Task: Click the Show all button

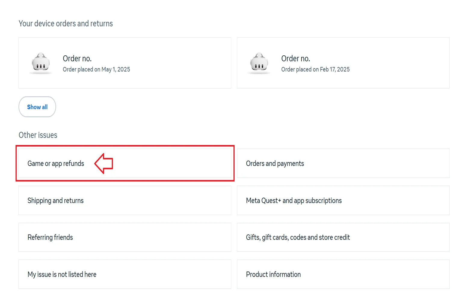Action: [37, 107]
